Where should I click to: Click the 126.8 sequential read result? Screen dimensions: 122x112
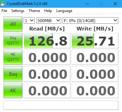click(47, 41)
